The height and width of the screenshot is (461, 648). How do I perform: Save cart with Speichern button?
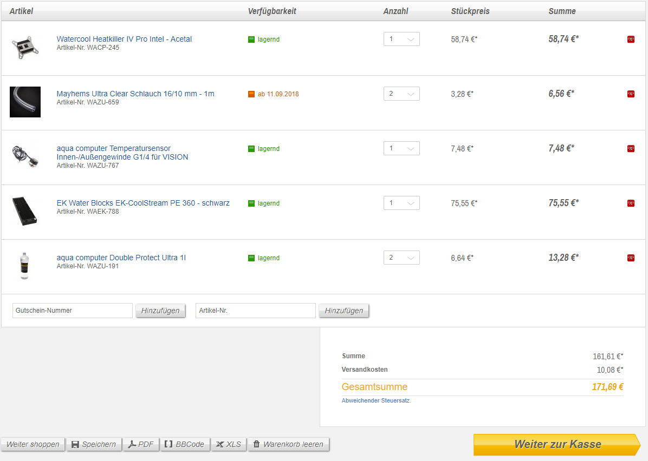(94, 444)
